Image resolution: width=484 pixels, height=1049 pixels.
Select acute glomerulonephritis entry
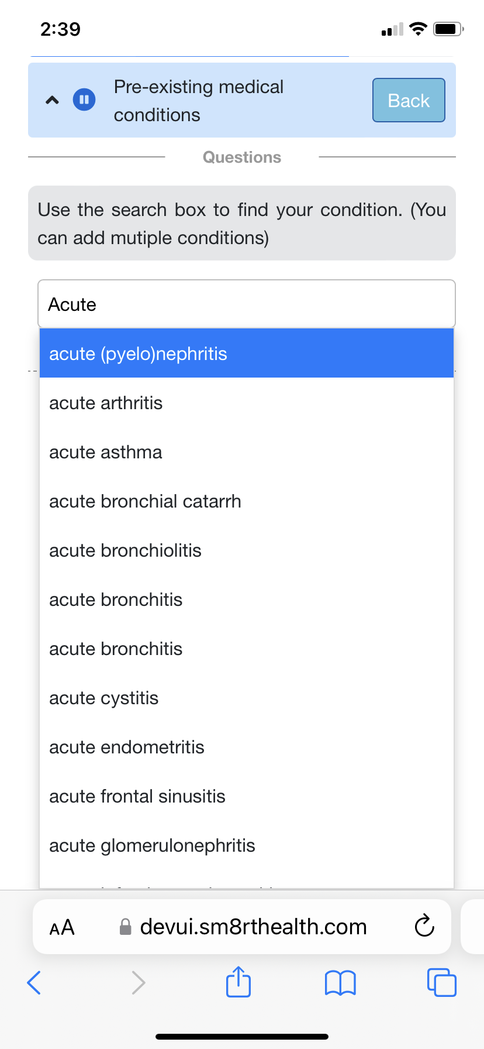tap(246, 845)
